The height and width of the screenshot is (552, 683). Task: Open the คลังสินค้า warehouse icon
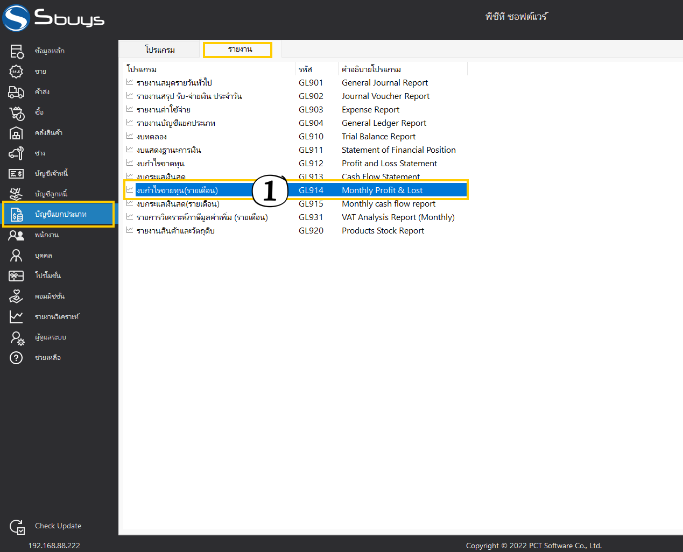pyautogui.click(x=17, y=133)
